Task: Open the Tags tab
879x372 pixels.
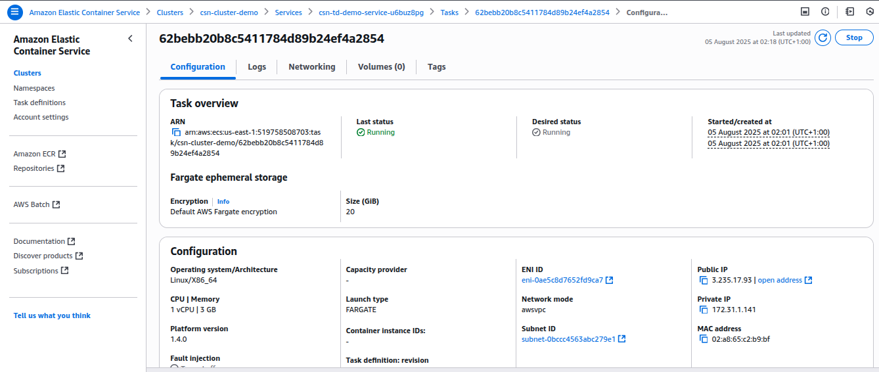Action: tap(437, 66)
